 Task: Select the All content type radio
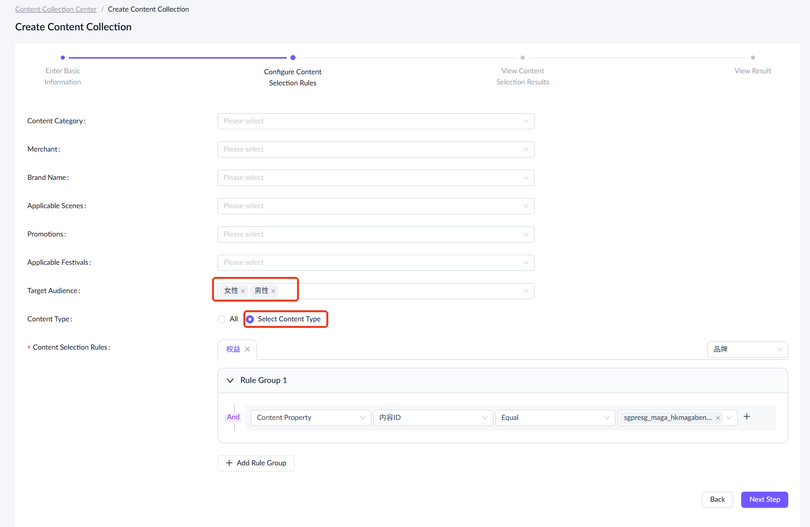(x=222, y=319)
